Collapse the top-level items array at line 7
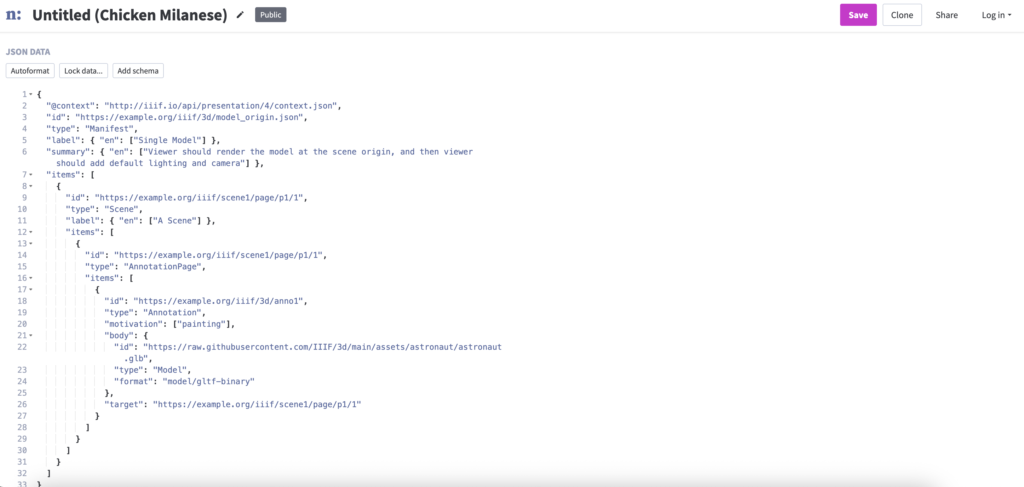This screenshot has height=487, width=1024. click(x=31, y=175)
